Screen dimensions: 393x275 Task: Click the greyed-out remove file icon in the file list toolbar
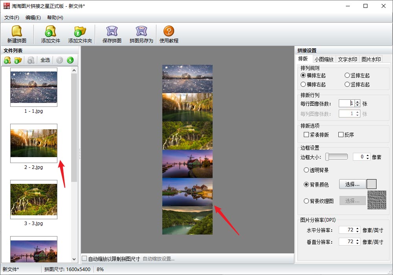[x=31, y=60]
